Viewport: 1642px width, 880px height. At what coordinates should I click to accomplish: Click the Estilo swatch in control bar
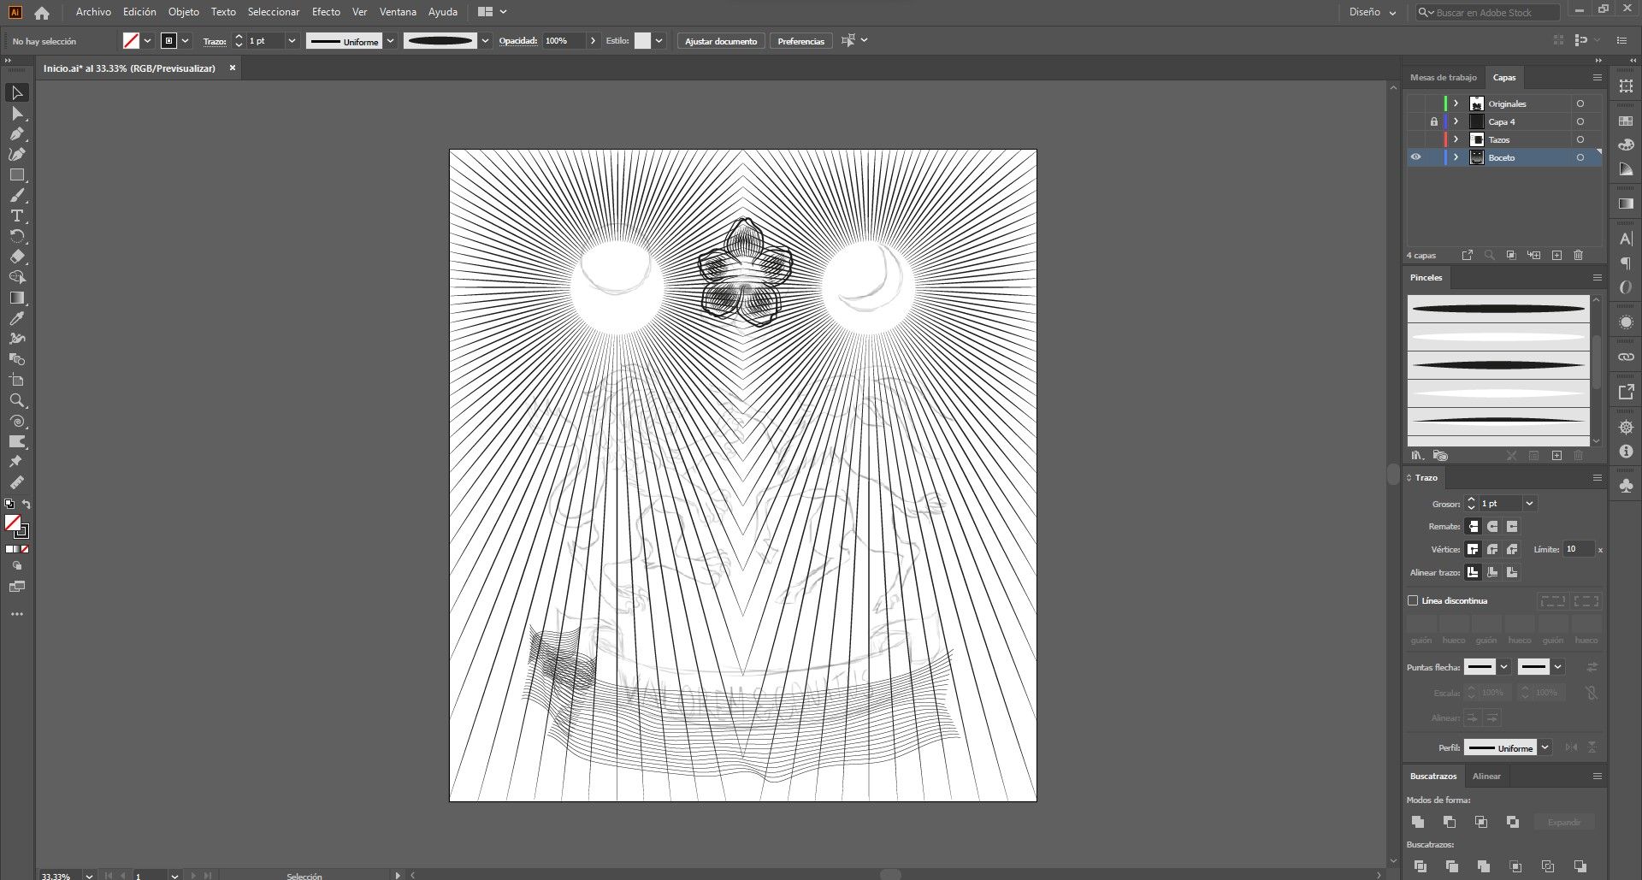pos(643,41)
